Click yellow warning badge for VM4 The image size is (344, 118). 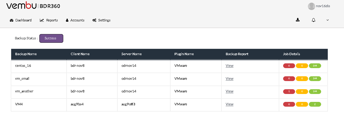pos(302,104)
